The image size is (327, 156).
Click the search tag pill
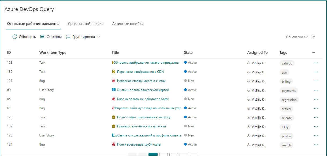286,145
